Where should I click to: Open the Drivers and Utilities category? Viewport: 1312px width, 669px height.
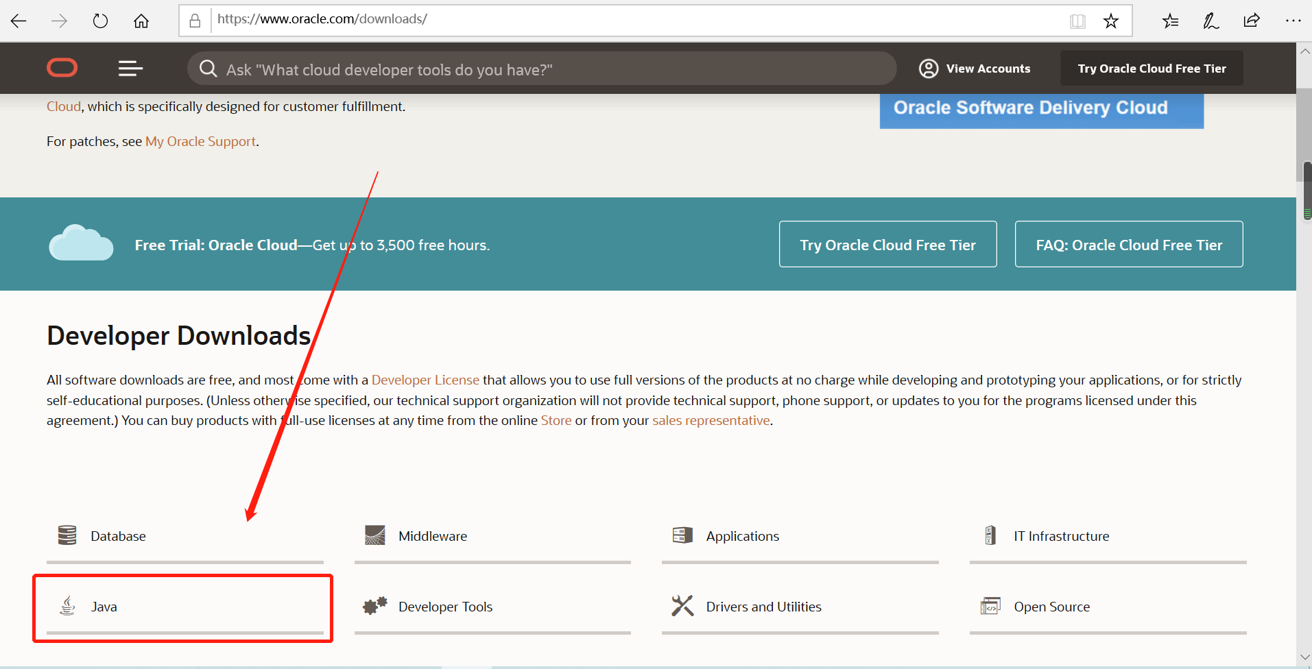(763, 606)
